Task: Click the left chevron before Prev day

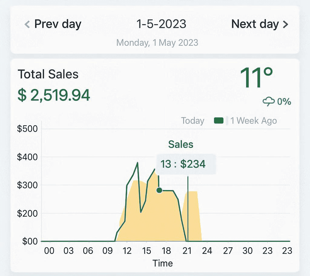Action: coord(27,24)
